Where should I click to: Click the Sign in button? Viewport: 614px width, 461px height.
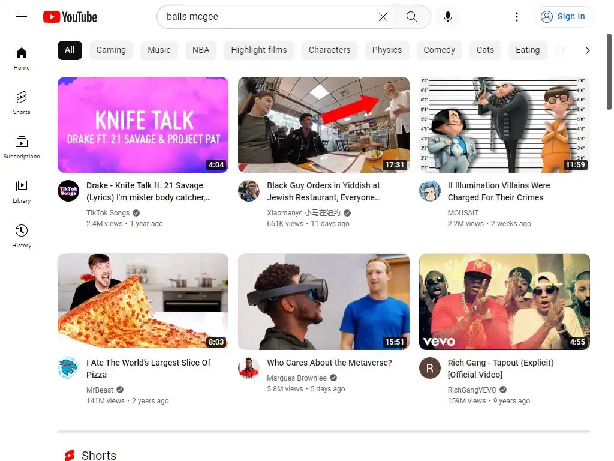pyautogui.click(x=563, y=16)
